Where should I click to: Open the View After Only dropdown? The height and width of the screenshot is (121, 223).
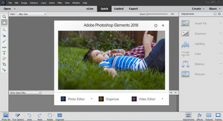click(32, 14)
